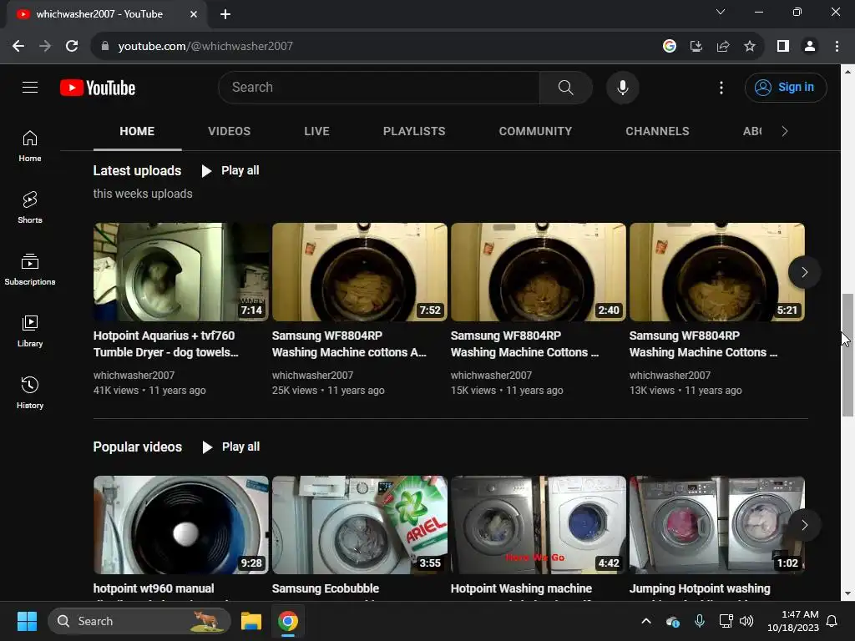Start voice search with the microphone
This screenshot has width=855, height=641.
(622, 87)
